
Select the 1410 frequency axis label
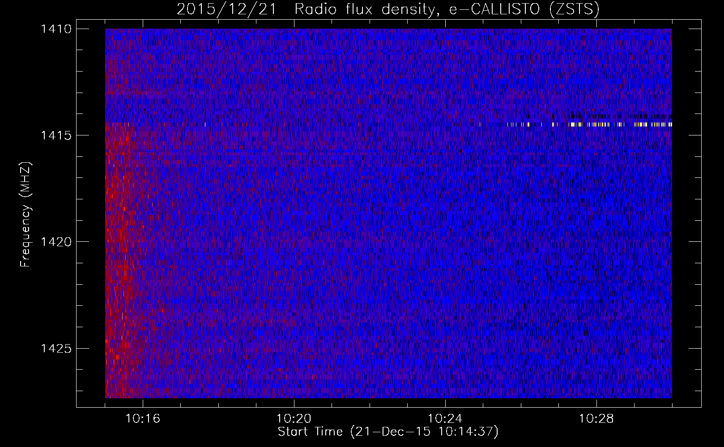click(56, 29)
